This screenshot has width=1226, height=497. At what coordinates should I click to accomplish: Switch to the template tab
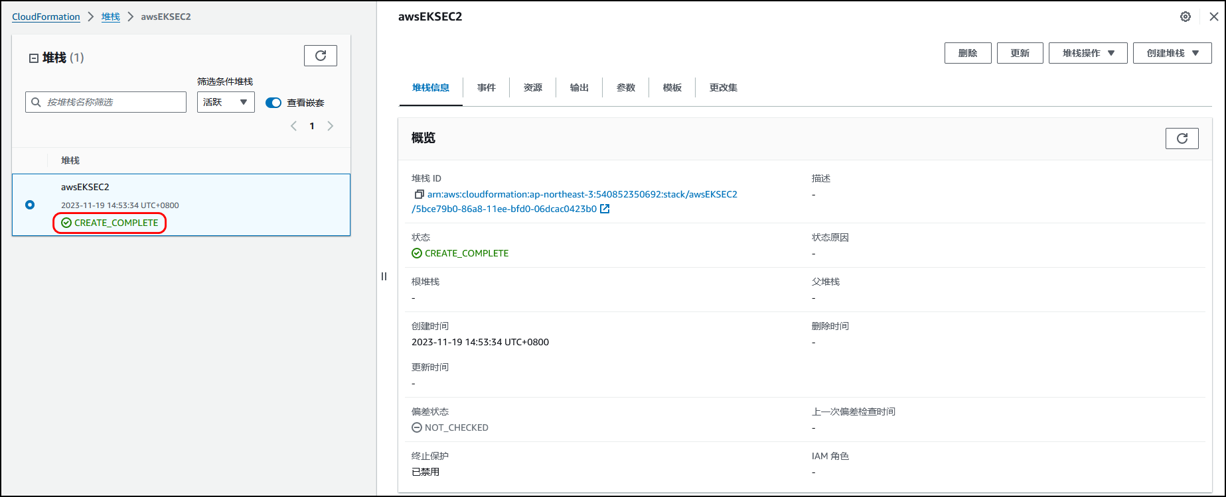tap(672, 87)
